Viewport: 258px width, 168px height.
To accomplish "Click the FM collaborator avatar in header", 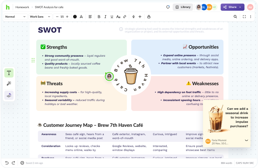I will pyautogui.click(x=209, y=7).
